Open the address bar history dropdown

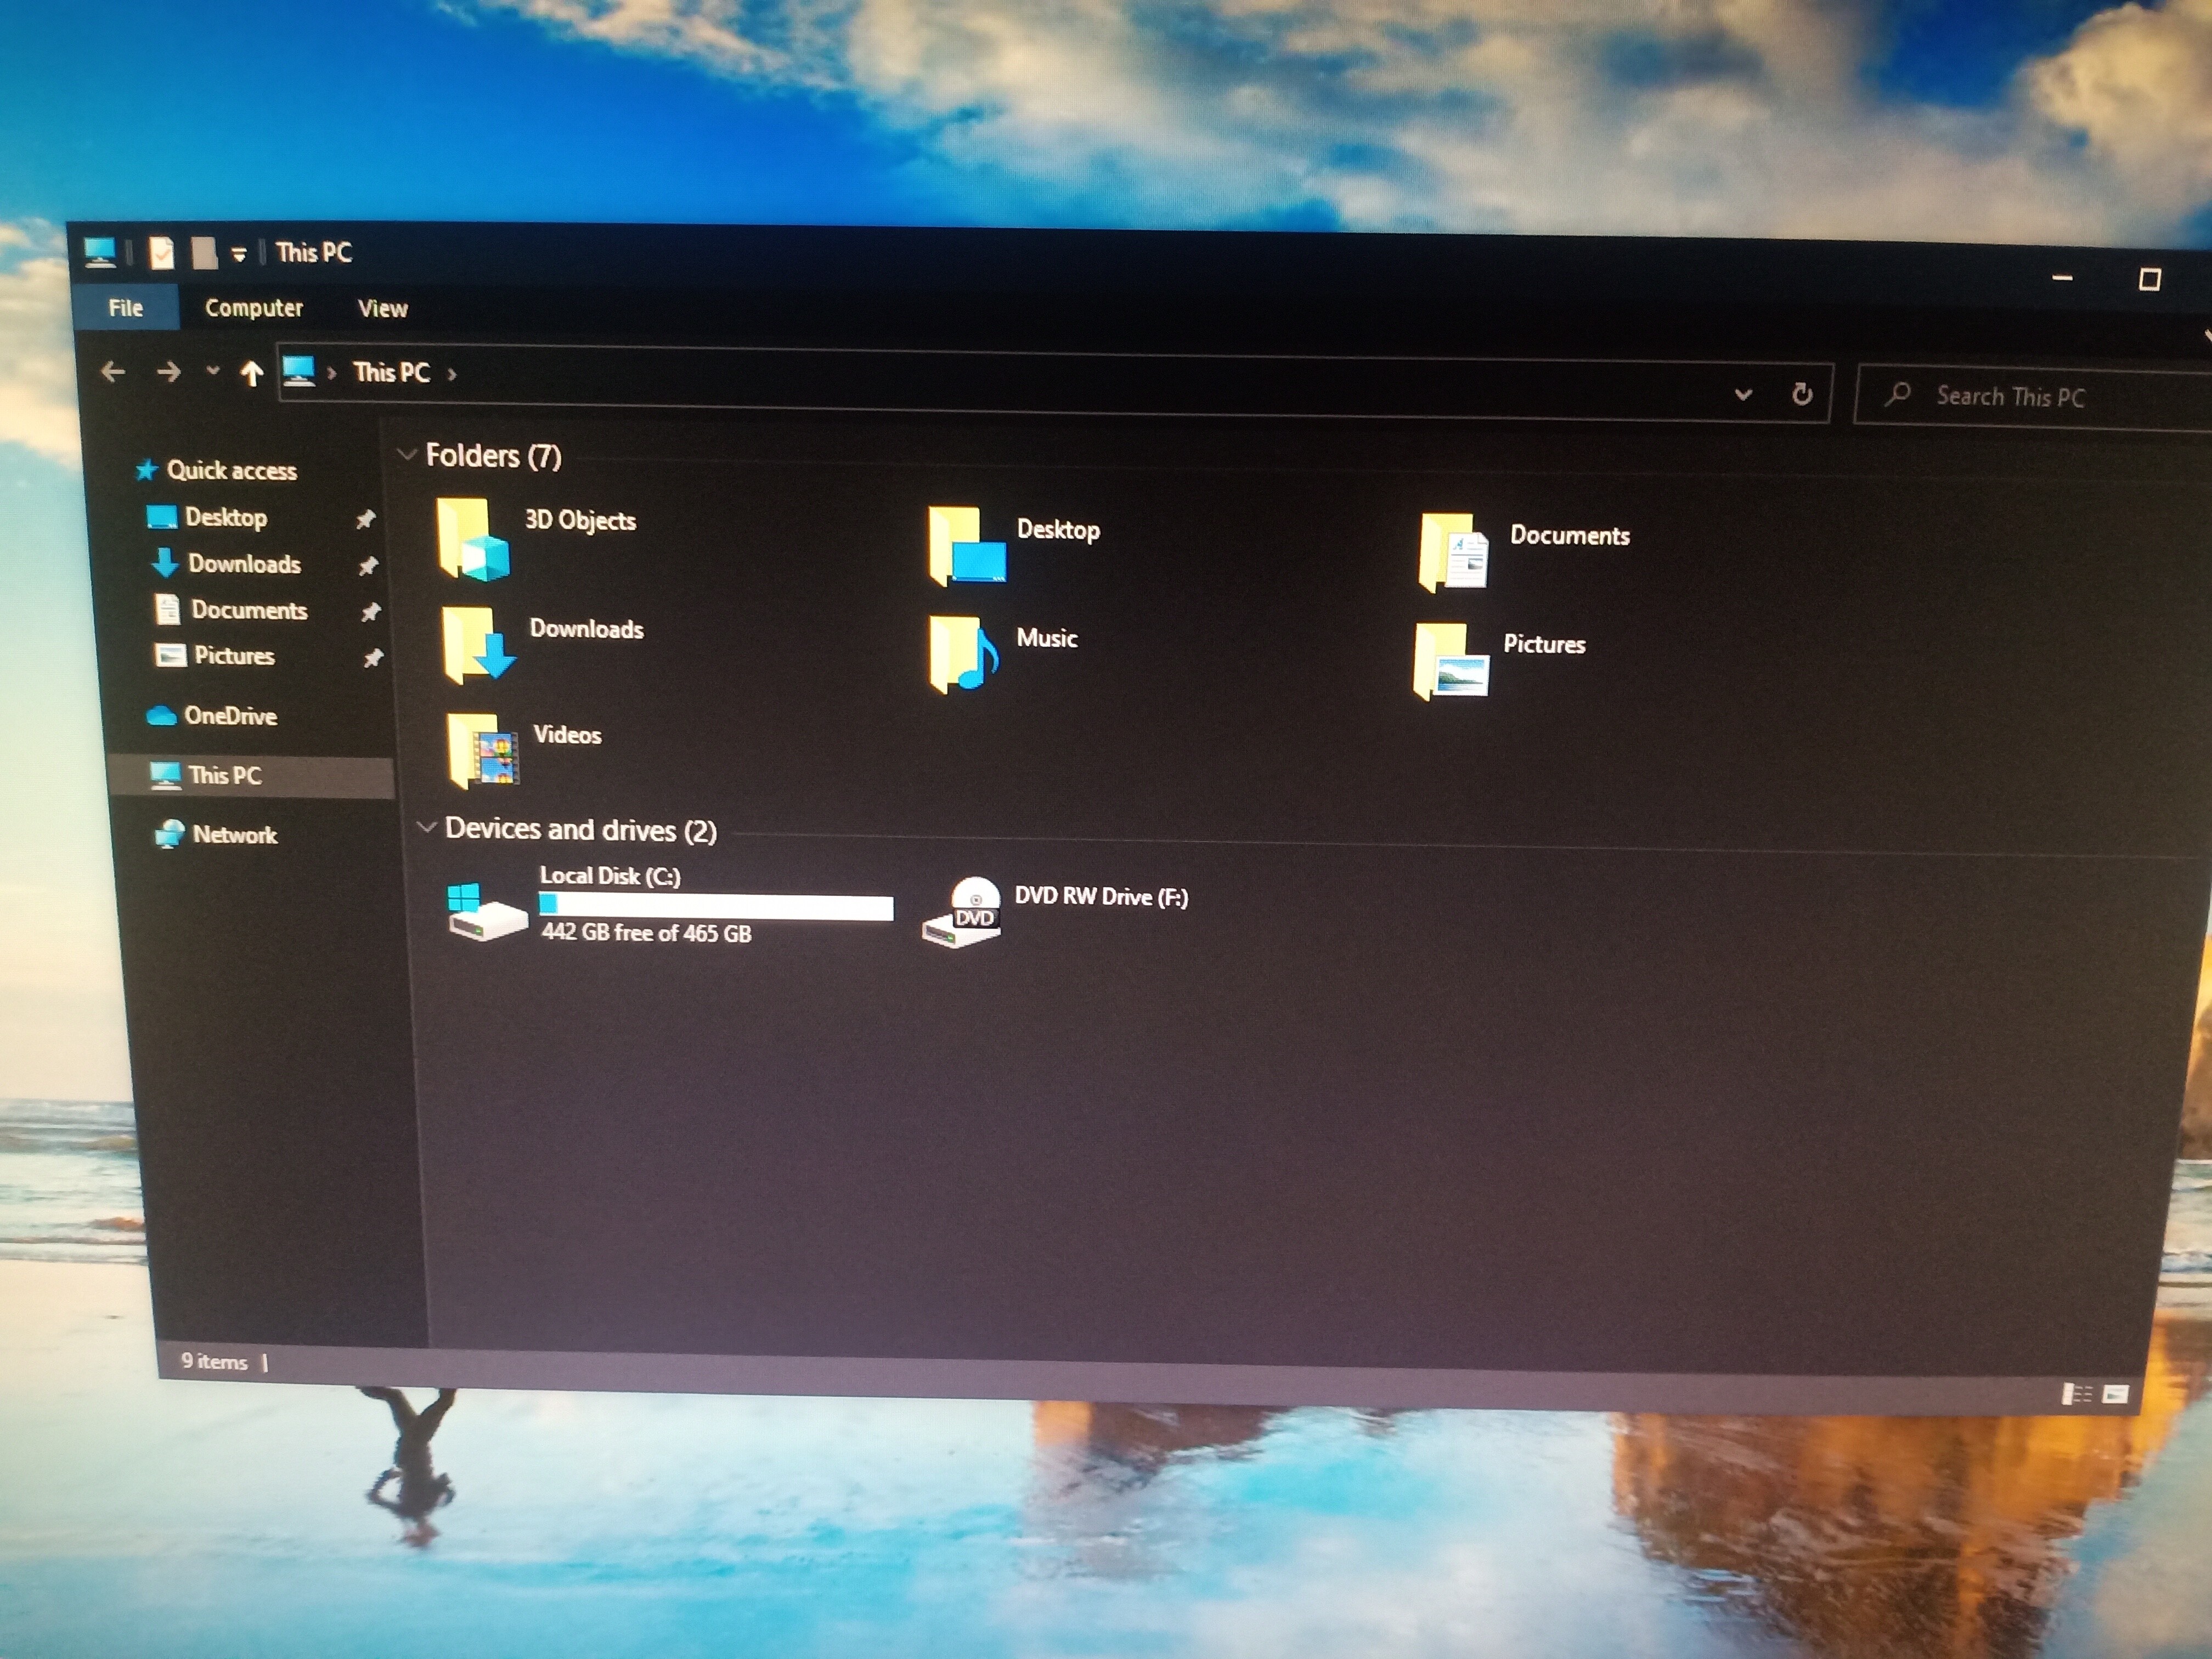[1743, 394]
